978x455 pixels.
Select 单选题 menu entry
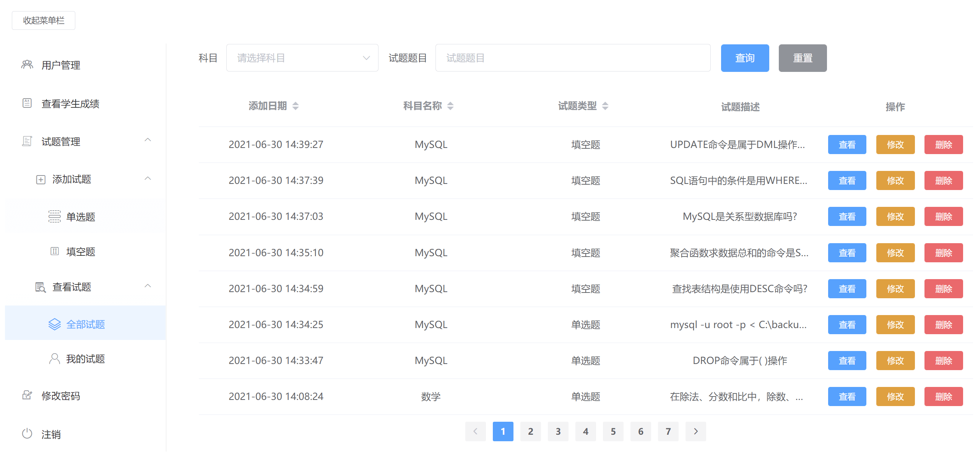tap(85, 217)
